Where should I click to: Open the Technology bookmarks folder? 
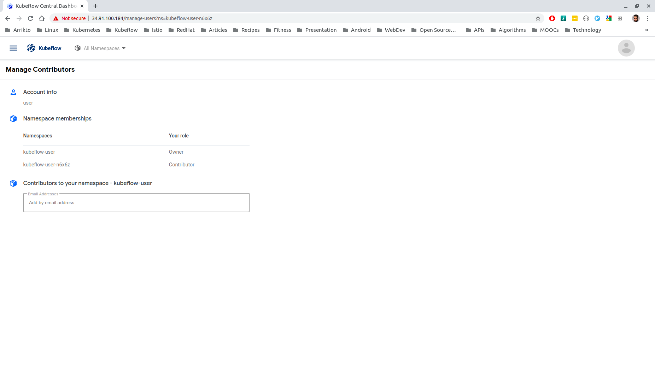tap(583, 30)
